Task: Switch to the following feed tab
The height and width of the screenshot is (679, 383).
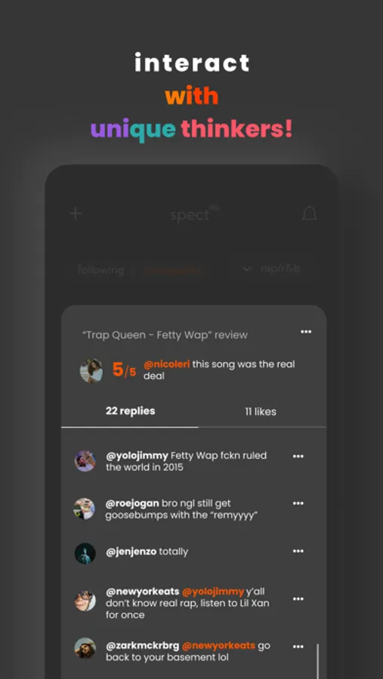Action: coord(101,270)
